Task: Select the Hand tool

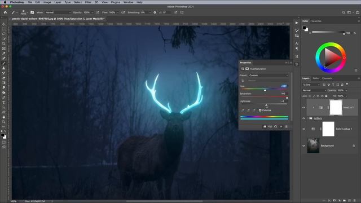Action: [x=4, y=117]
